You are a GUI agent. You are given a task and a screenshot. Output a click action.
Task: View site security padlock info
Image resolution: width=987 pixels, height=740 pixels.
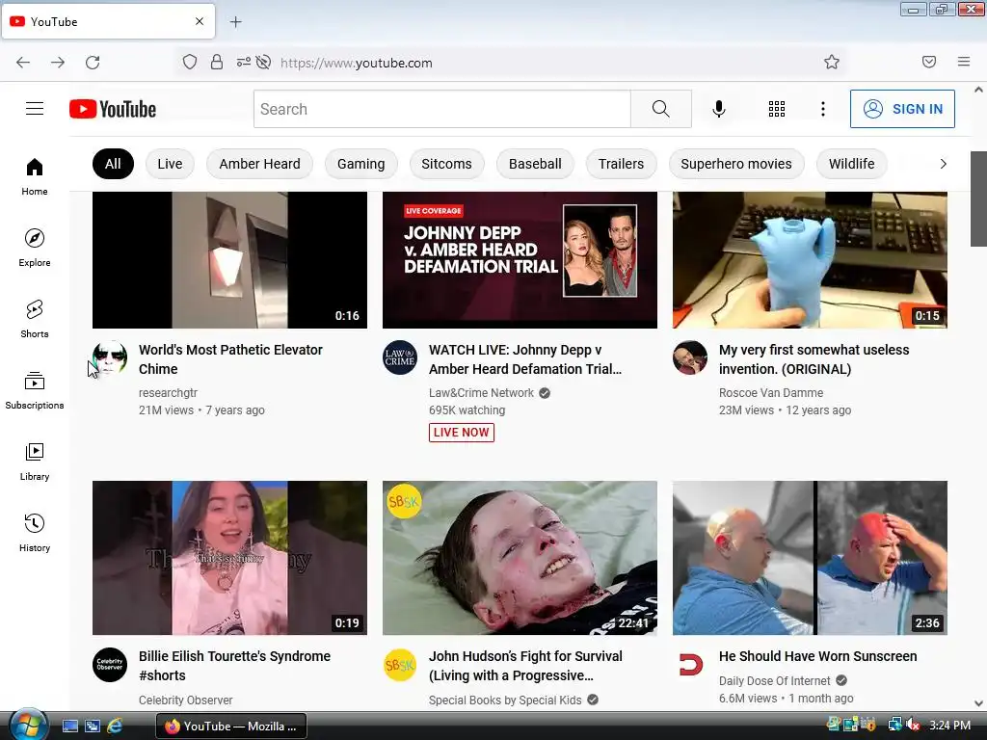tap(217, 62)
